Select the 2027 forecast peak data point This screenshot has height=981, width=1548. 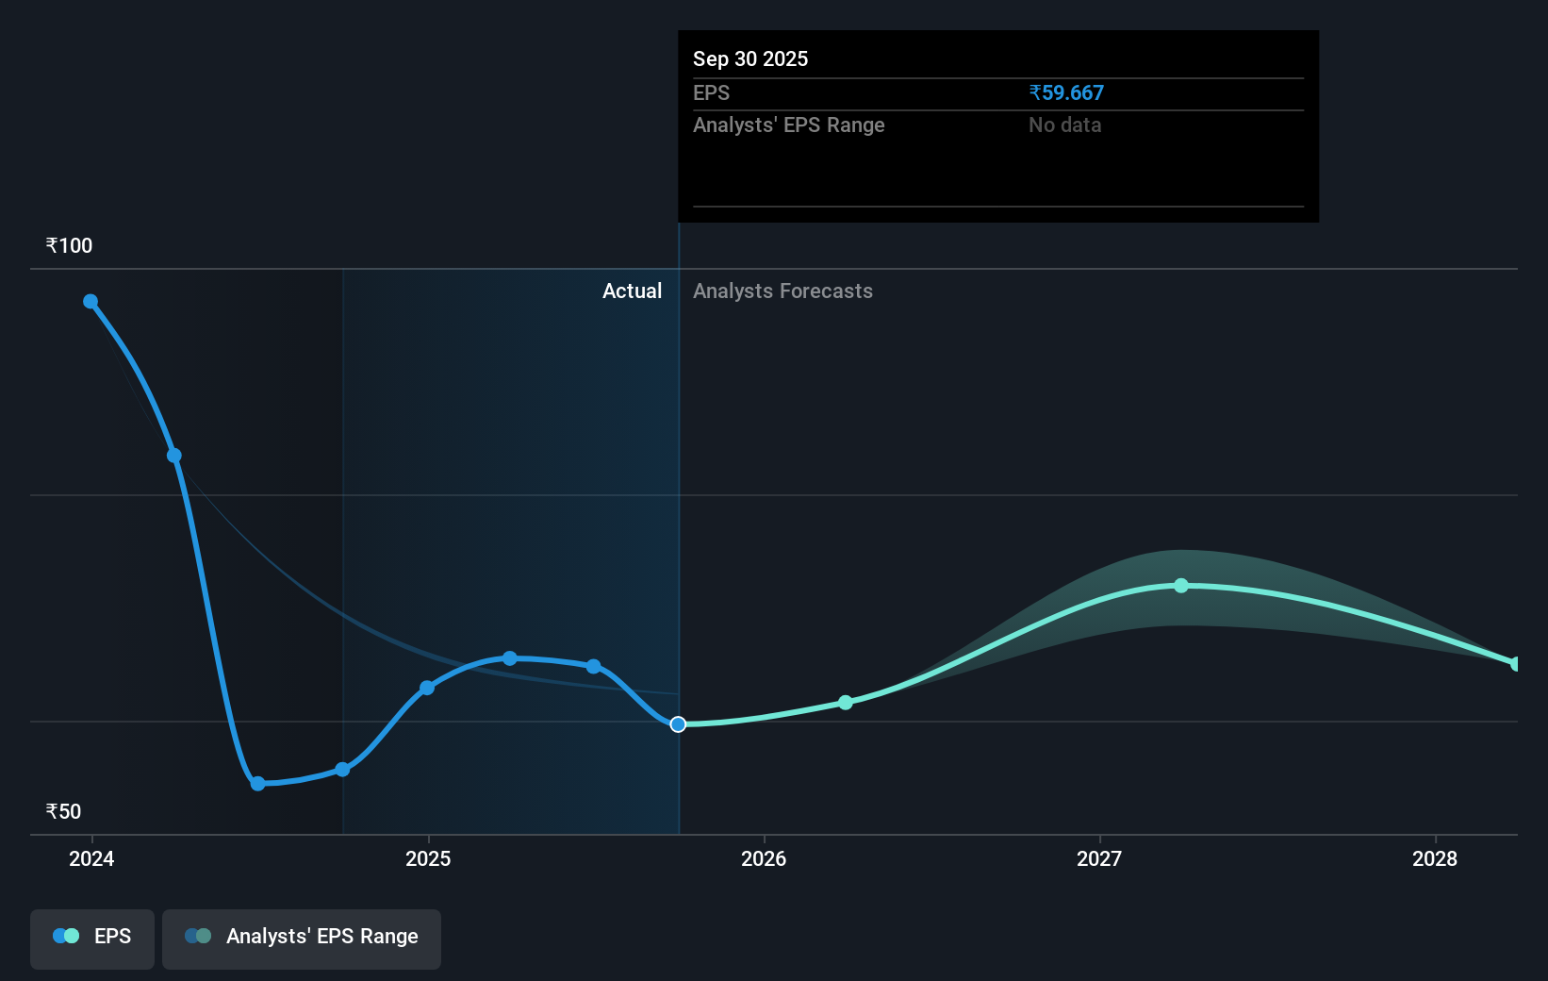[1180, 586]
